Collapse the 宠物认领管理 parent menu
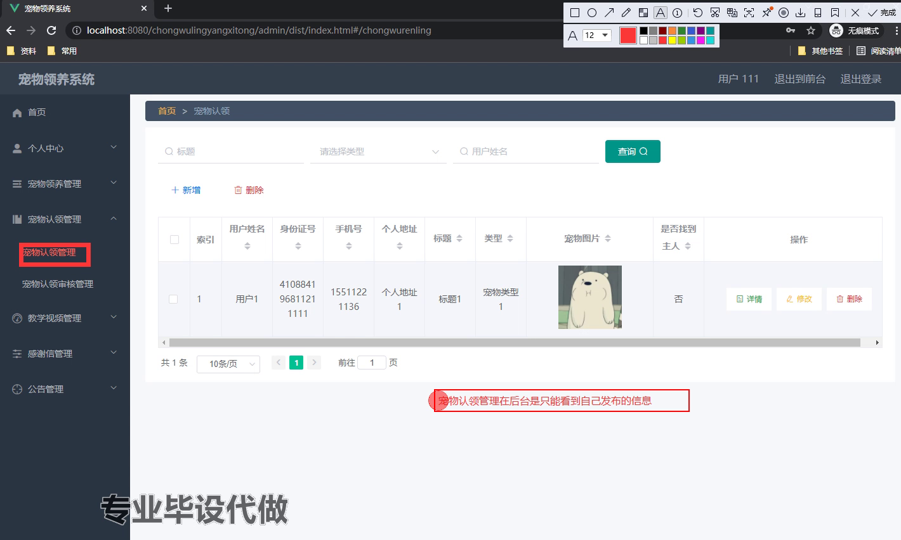Screen dimensions: 901x540 (65, 219)
